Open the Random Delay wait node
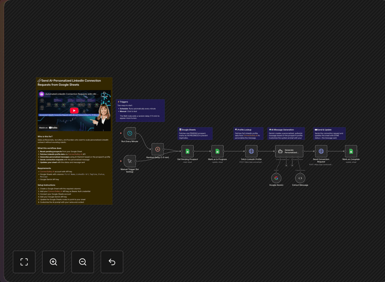 coord(157,149)
